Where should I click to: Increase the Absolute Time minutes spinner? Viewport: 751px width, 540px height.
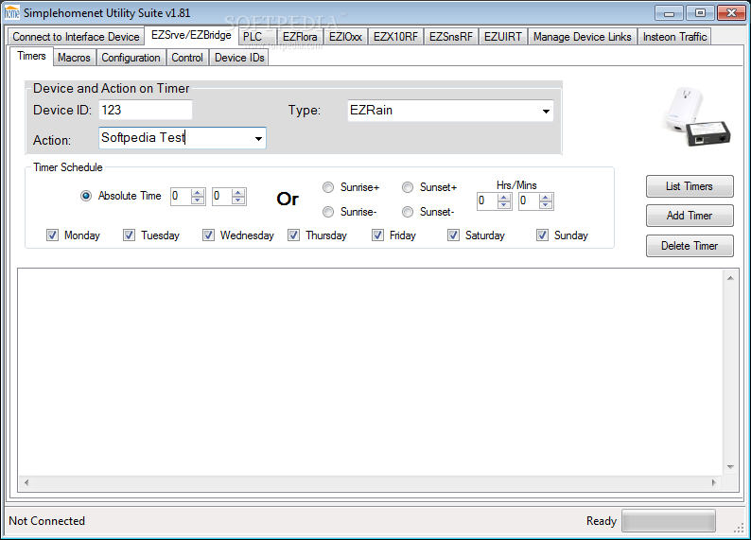(x=238, y=192)
